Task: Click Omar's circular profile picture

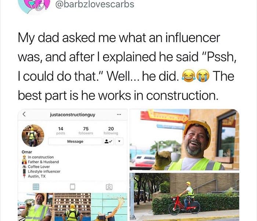Action: coord(33,136)
